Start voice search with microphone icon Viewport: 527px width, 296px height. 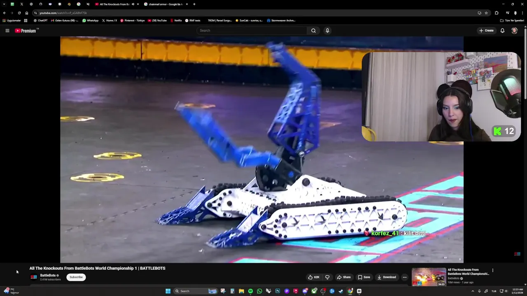pos(327,30)
